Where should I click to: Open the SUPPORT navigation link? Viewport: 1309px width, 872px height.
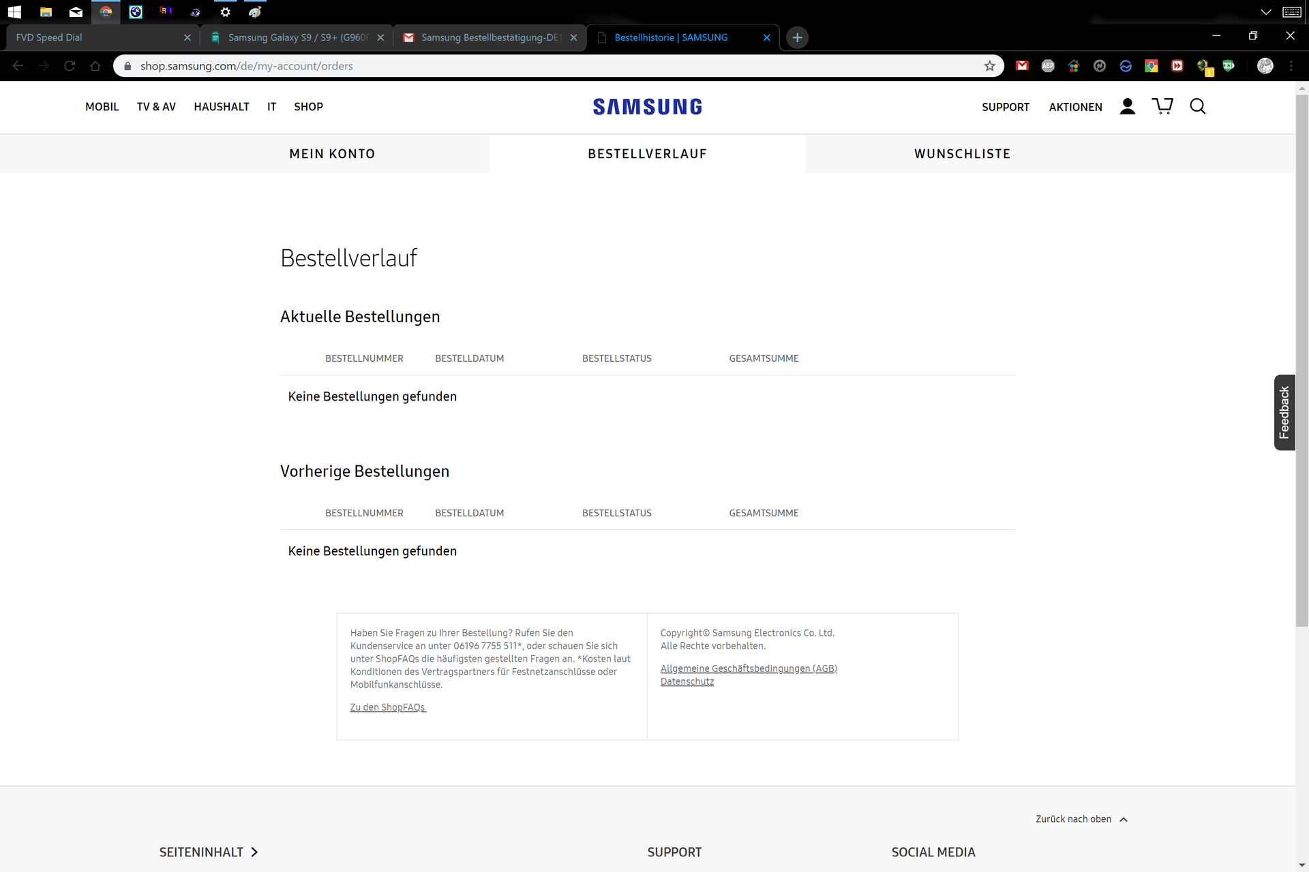(x=1006, y=107)
